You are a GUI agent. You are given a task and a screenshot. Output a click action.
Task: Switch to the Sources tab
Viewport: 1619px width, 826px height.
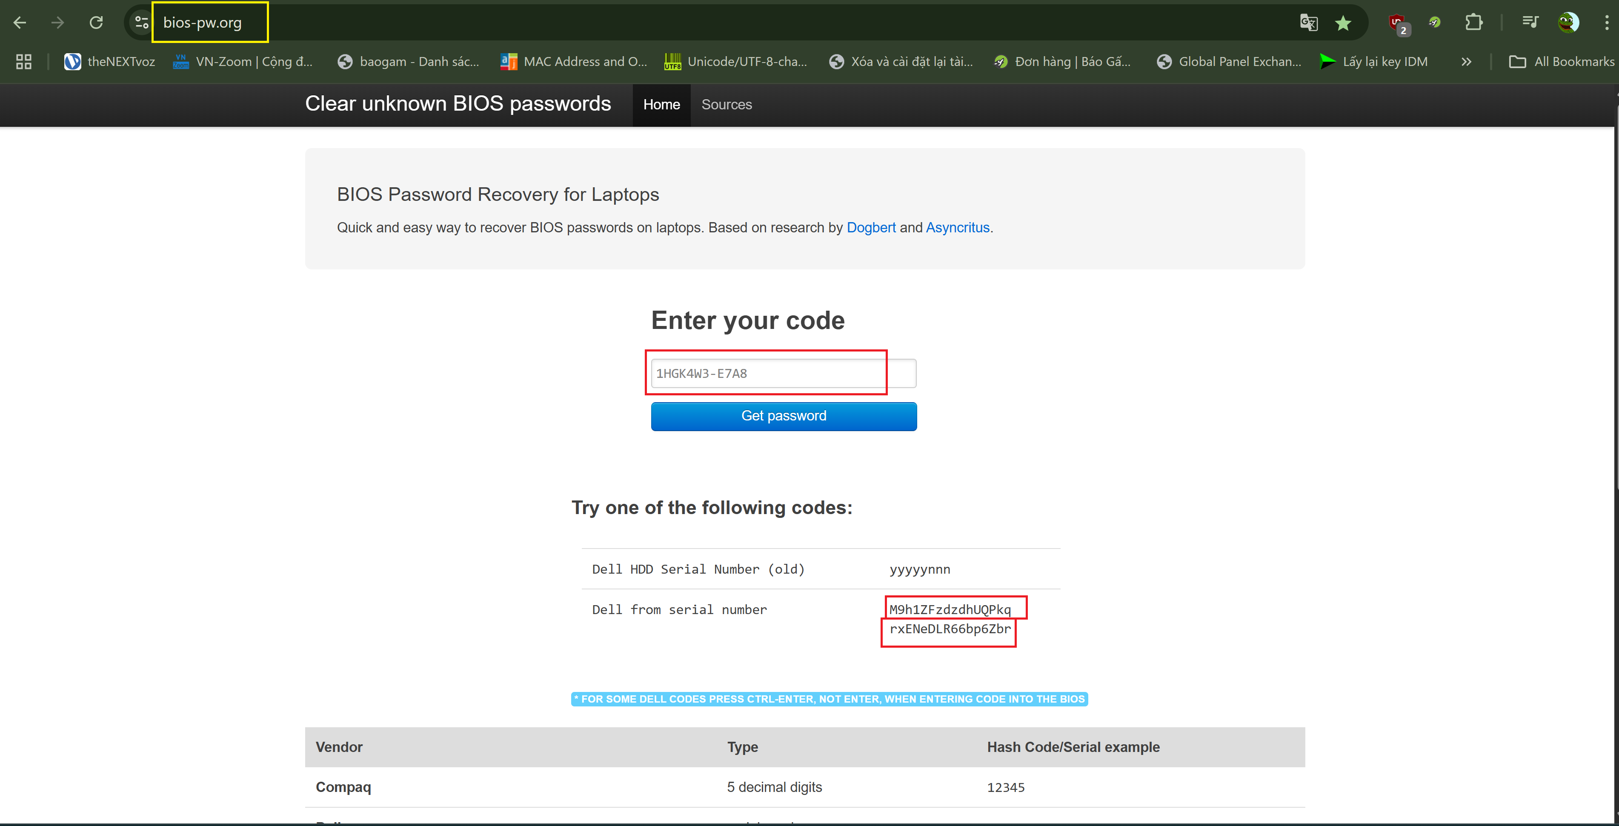tap(726, 104)
